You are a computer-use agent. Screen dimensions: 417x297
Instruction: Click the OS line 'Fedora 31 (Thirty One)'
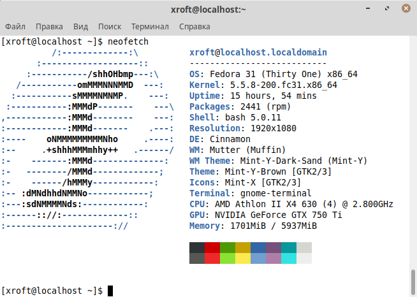(266, 74)
